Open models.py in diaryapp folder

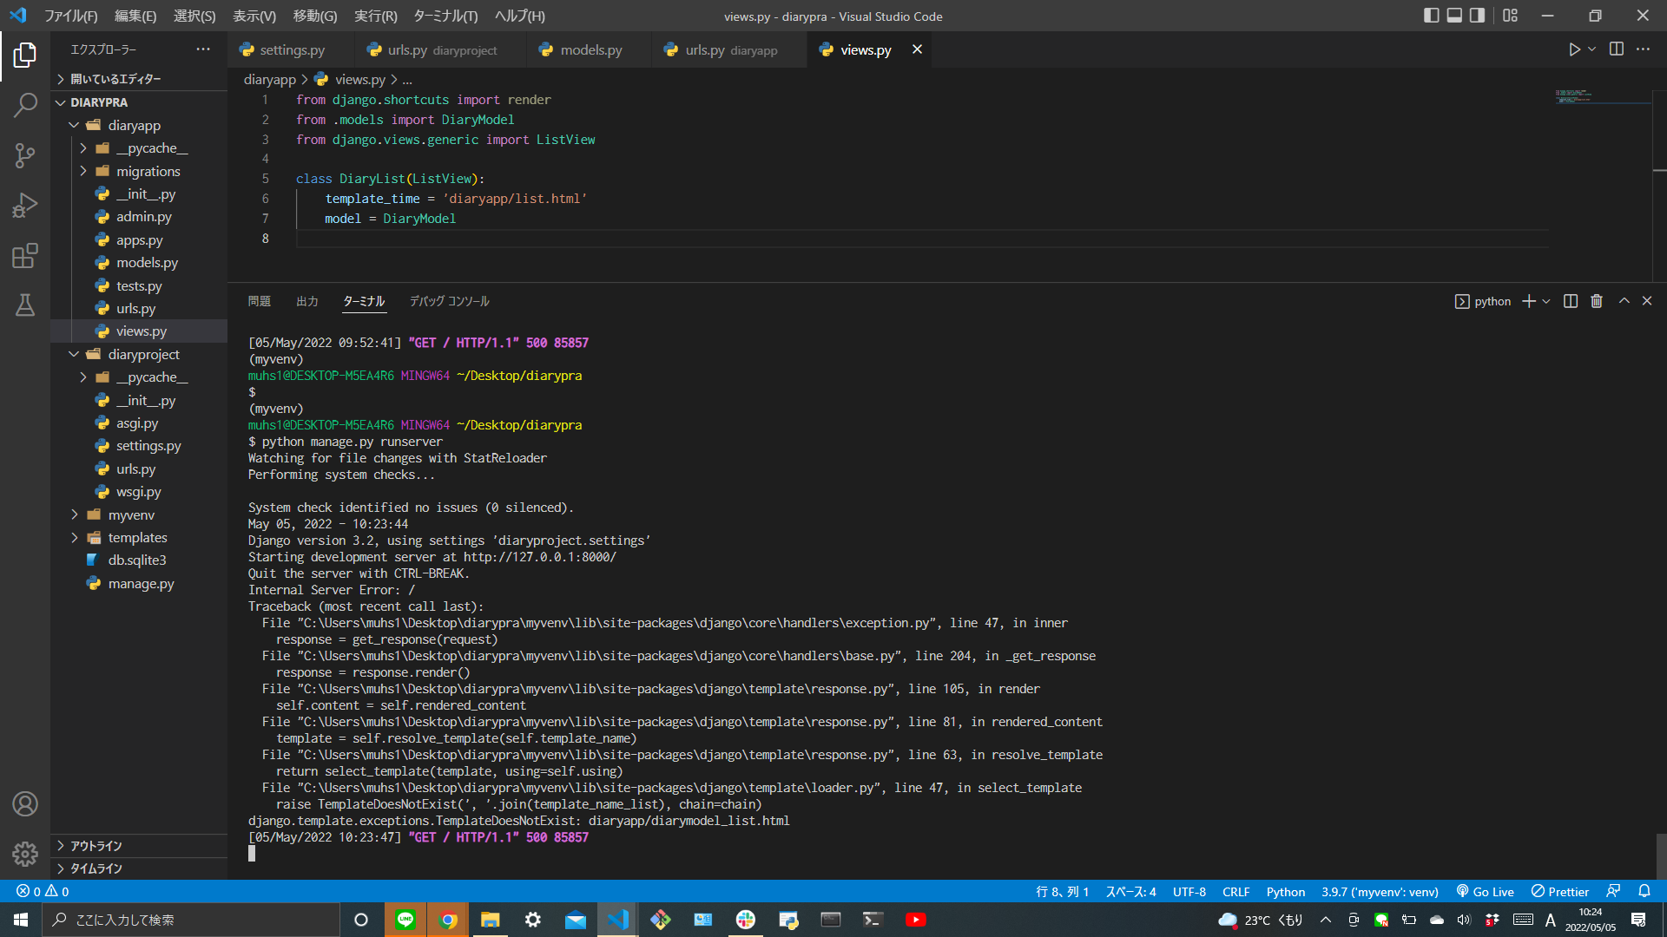tap(139, 263)
